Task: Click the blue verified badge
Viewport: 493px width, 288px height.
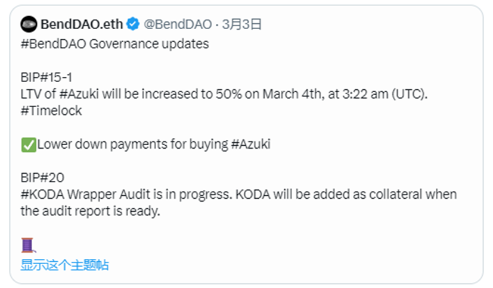Action: coord(133,24)
